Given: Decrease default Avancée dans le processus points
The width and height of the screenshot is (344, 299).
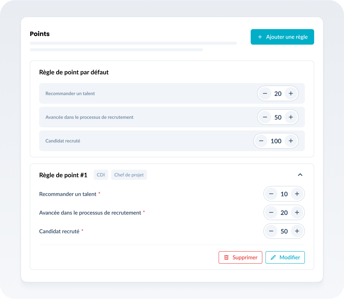Looking at the screenshot, I should (265, 117).
